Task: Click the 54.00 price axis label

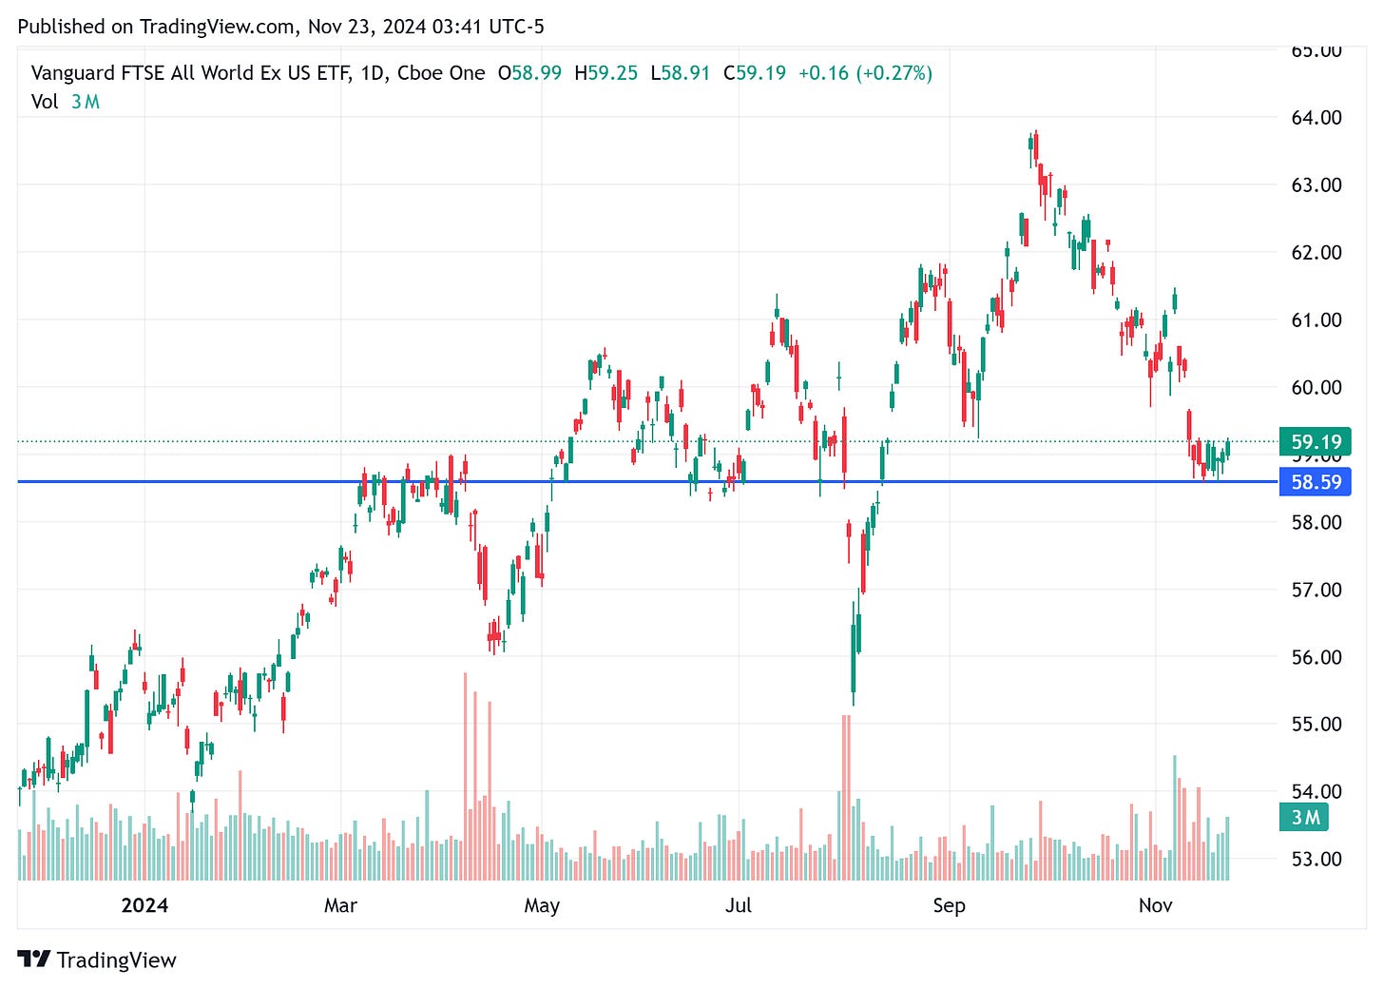Action: click(x=1317, y=791)
